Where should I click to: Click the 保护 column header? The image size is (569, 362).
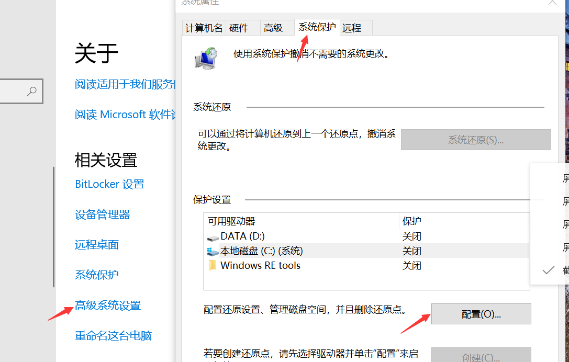point(464,221)
